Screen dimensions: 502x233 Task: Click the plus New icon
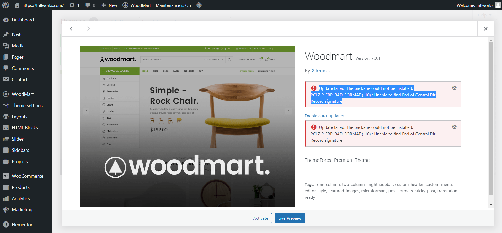[x=104, y=5]
